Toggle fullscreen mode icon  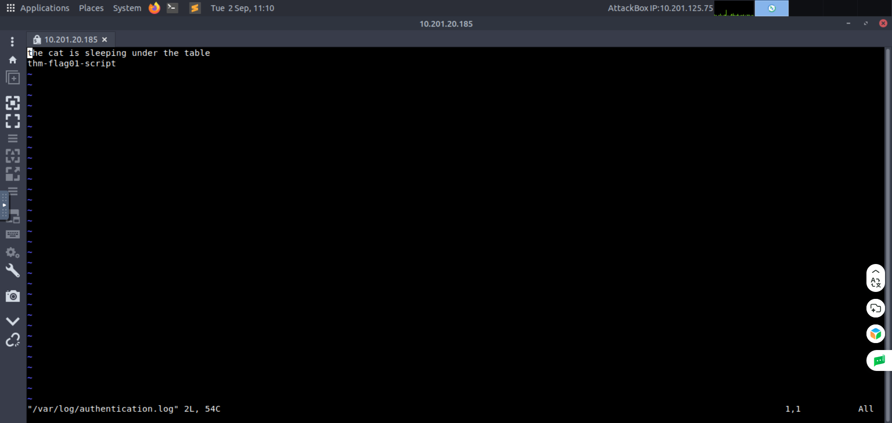pos(13,121)
